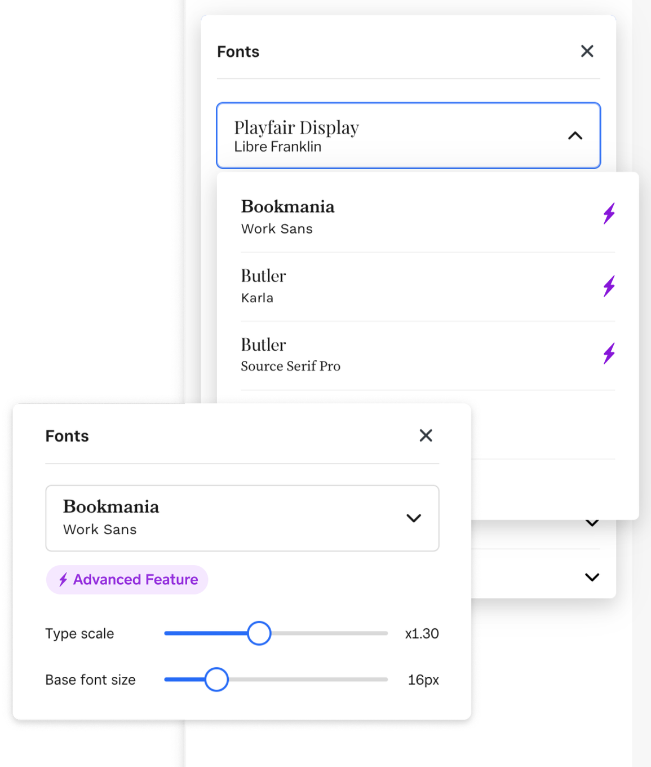Image resolution: width=651 pixels, height=767 pixels.
Task: Click the lightning icon beside Bookmania Work Sans
Action: click(609, 214)
